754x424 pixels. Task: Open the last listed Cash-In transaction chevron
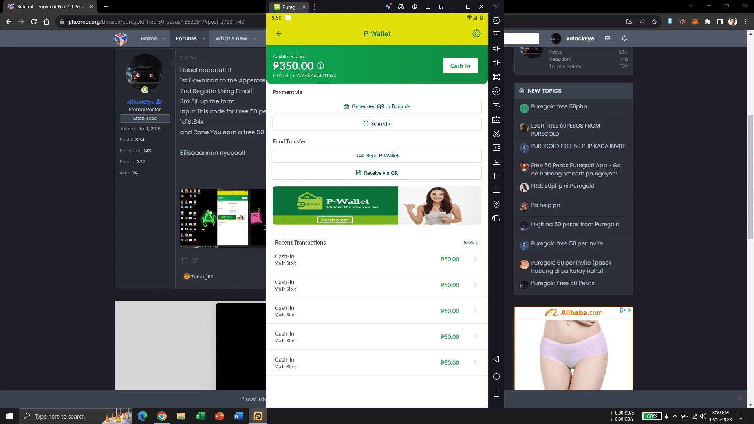(475, 362)
